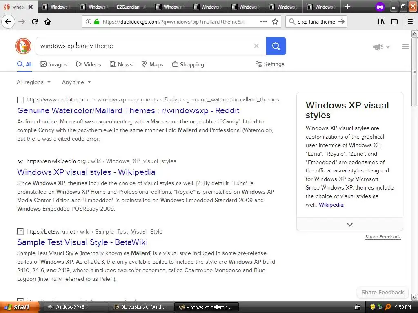Bookmark this page with the star

pyautogui.click(x=275, y=22)
